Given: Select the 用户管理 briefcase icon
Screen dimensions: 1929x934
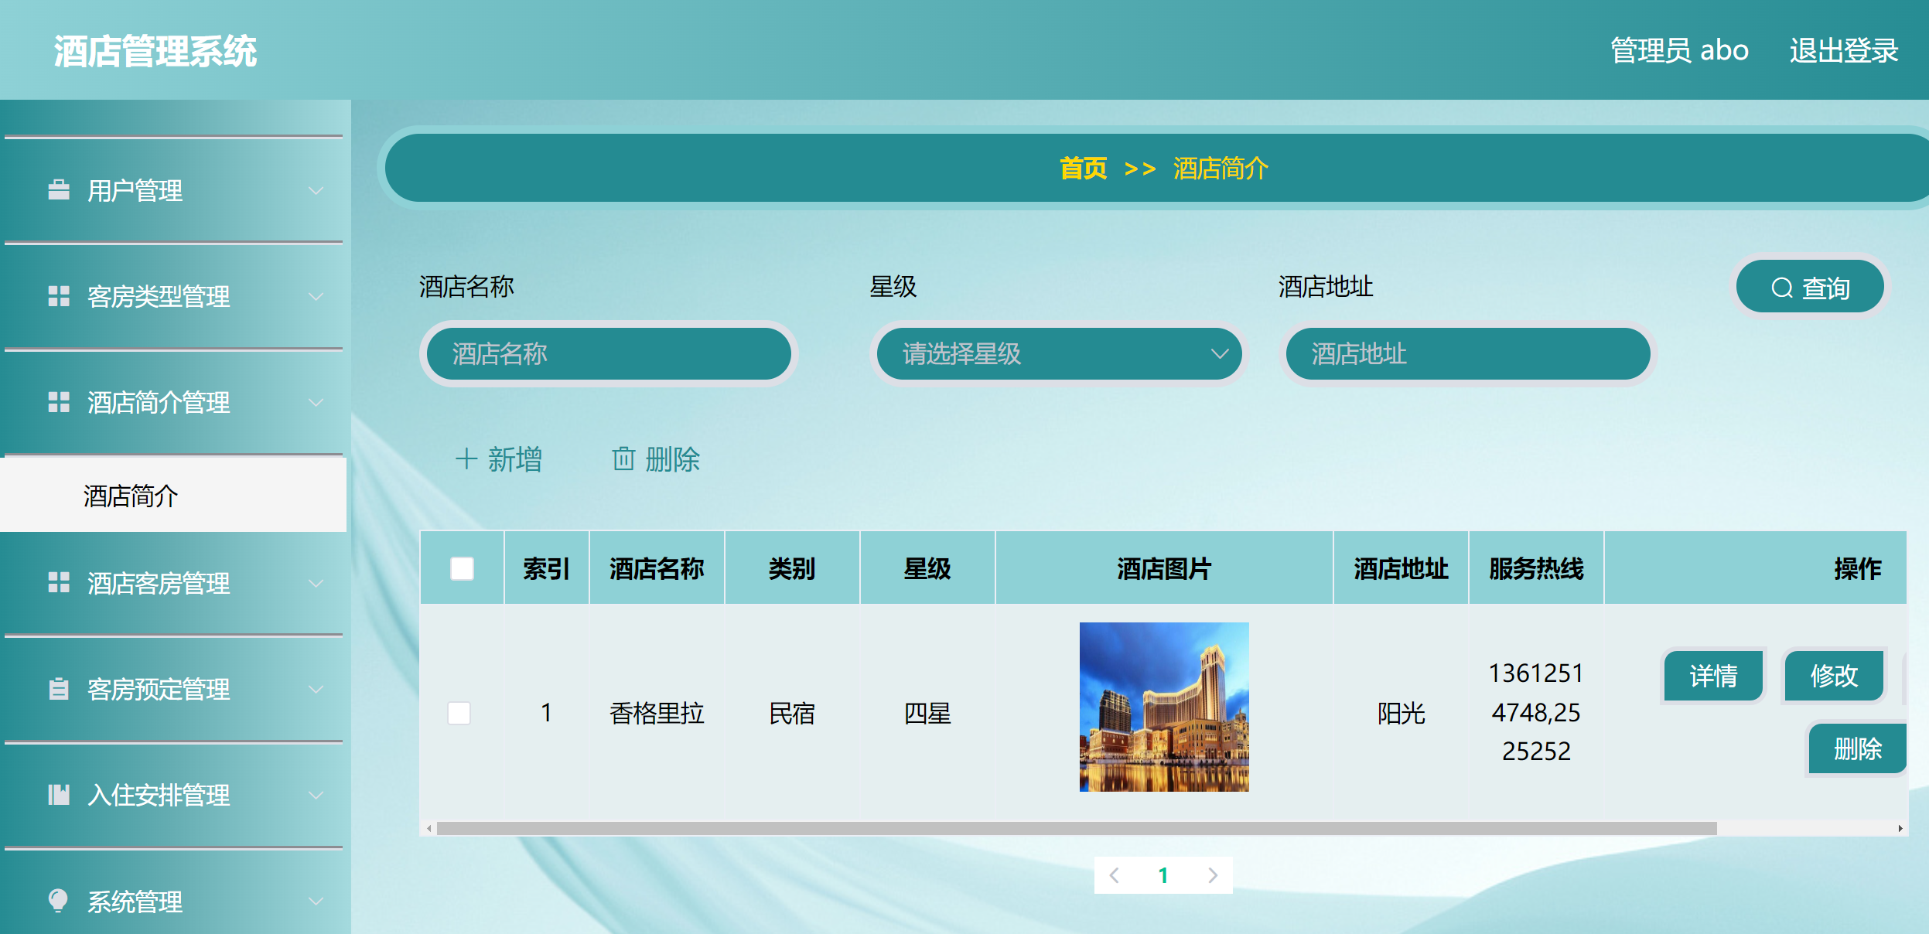Looking at the screenshot, I should pyautogui.click(x=59, y=190).
